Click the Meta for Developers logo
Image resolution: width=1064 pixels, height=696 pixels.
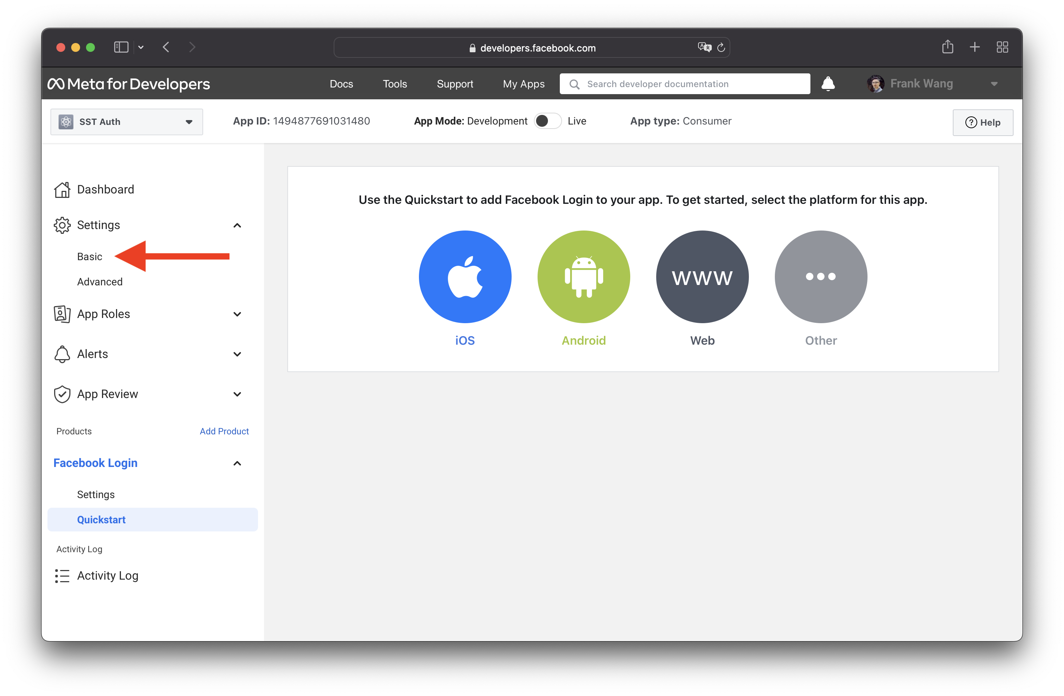(129, 84)
